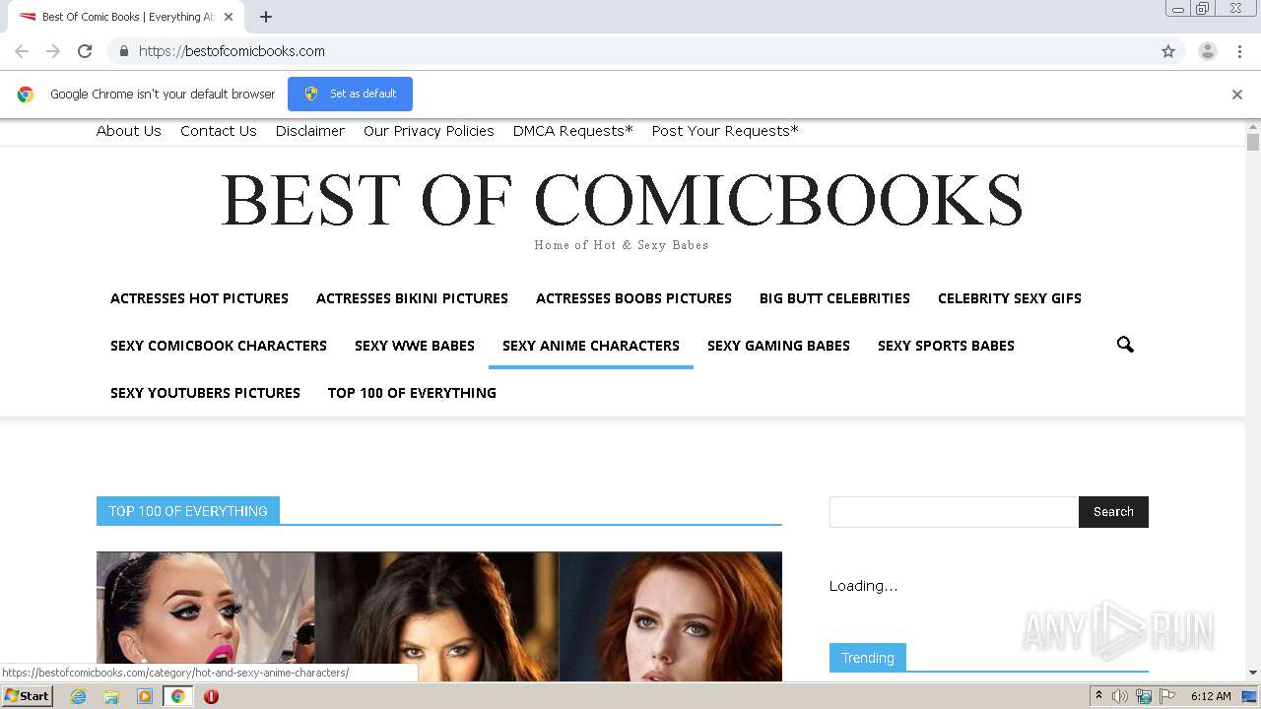Open the red Opera taskbar icon
Image resolution: width=1261 pixels, height=709 pixels.
click(x=211, y=696)
